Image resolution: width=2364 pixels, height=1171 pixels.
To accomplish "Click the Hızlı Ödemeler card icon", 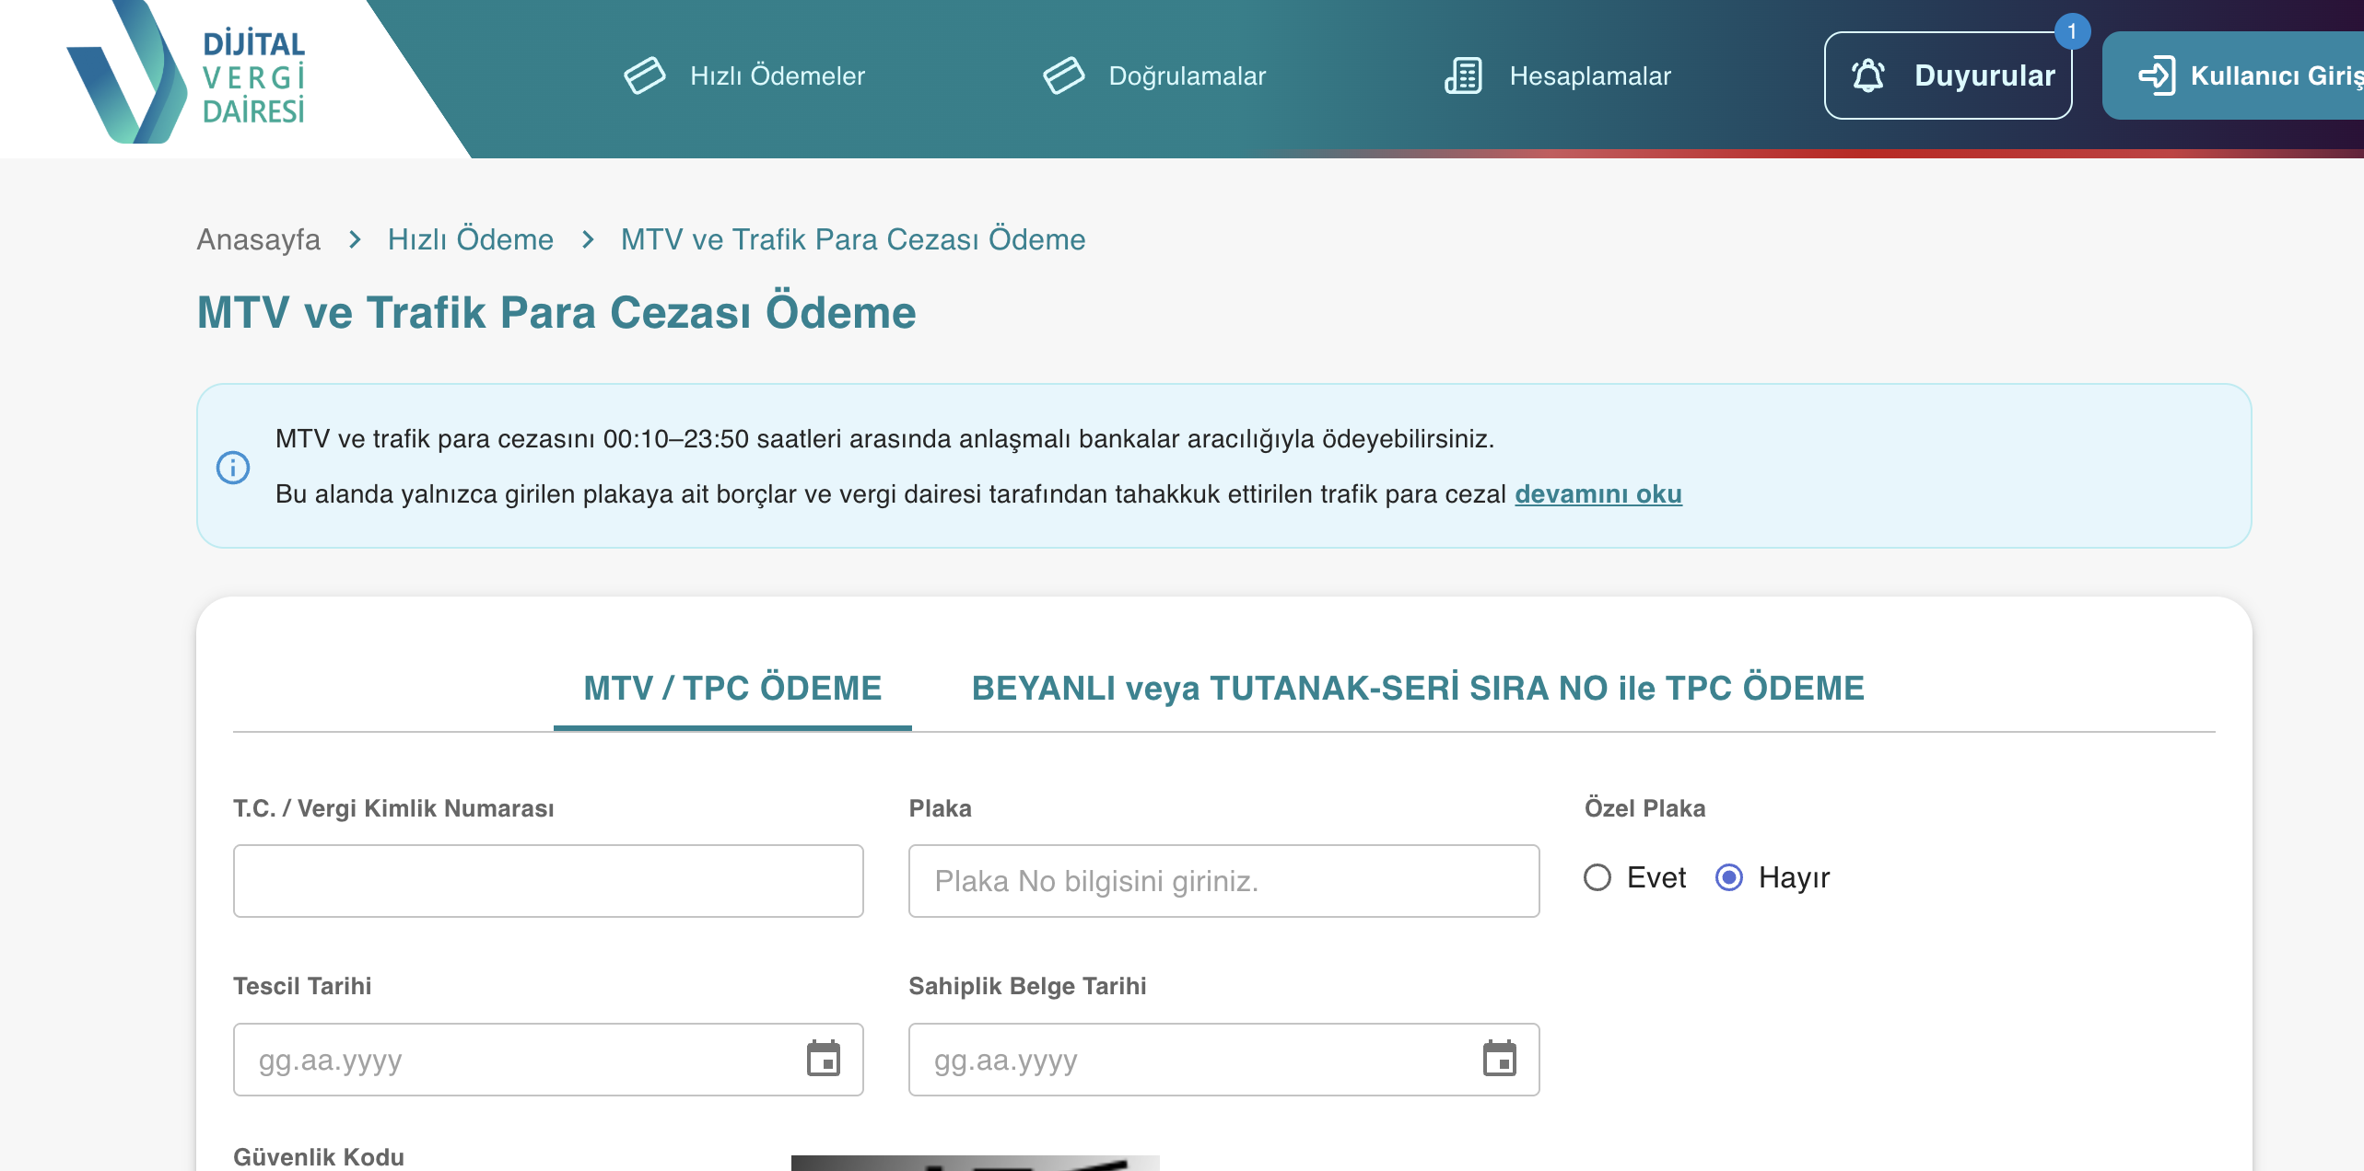I will [x=644, y=75].
